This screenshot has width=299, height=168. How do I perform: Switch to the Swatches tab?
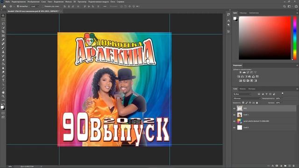tap(243, 13)
